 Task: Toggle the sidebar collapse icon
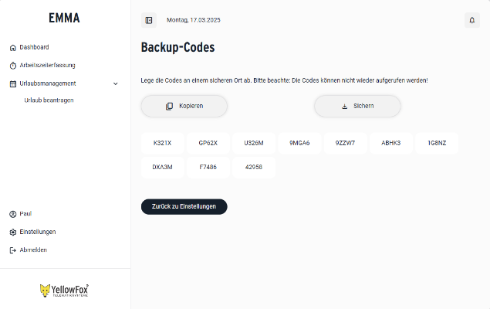pyautogui.click(x=149, y=20)
